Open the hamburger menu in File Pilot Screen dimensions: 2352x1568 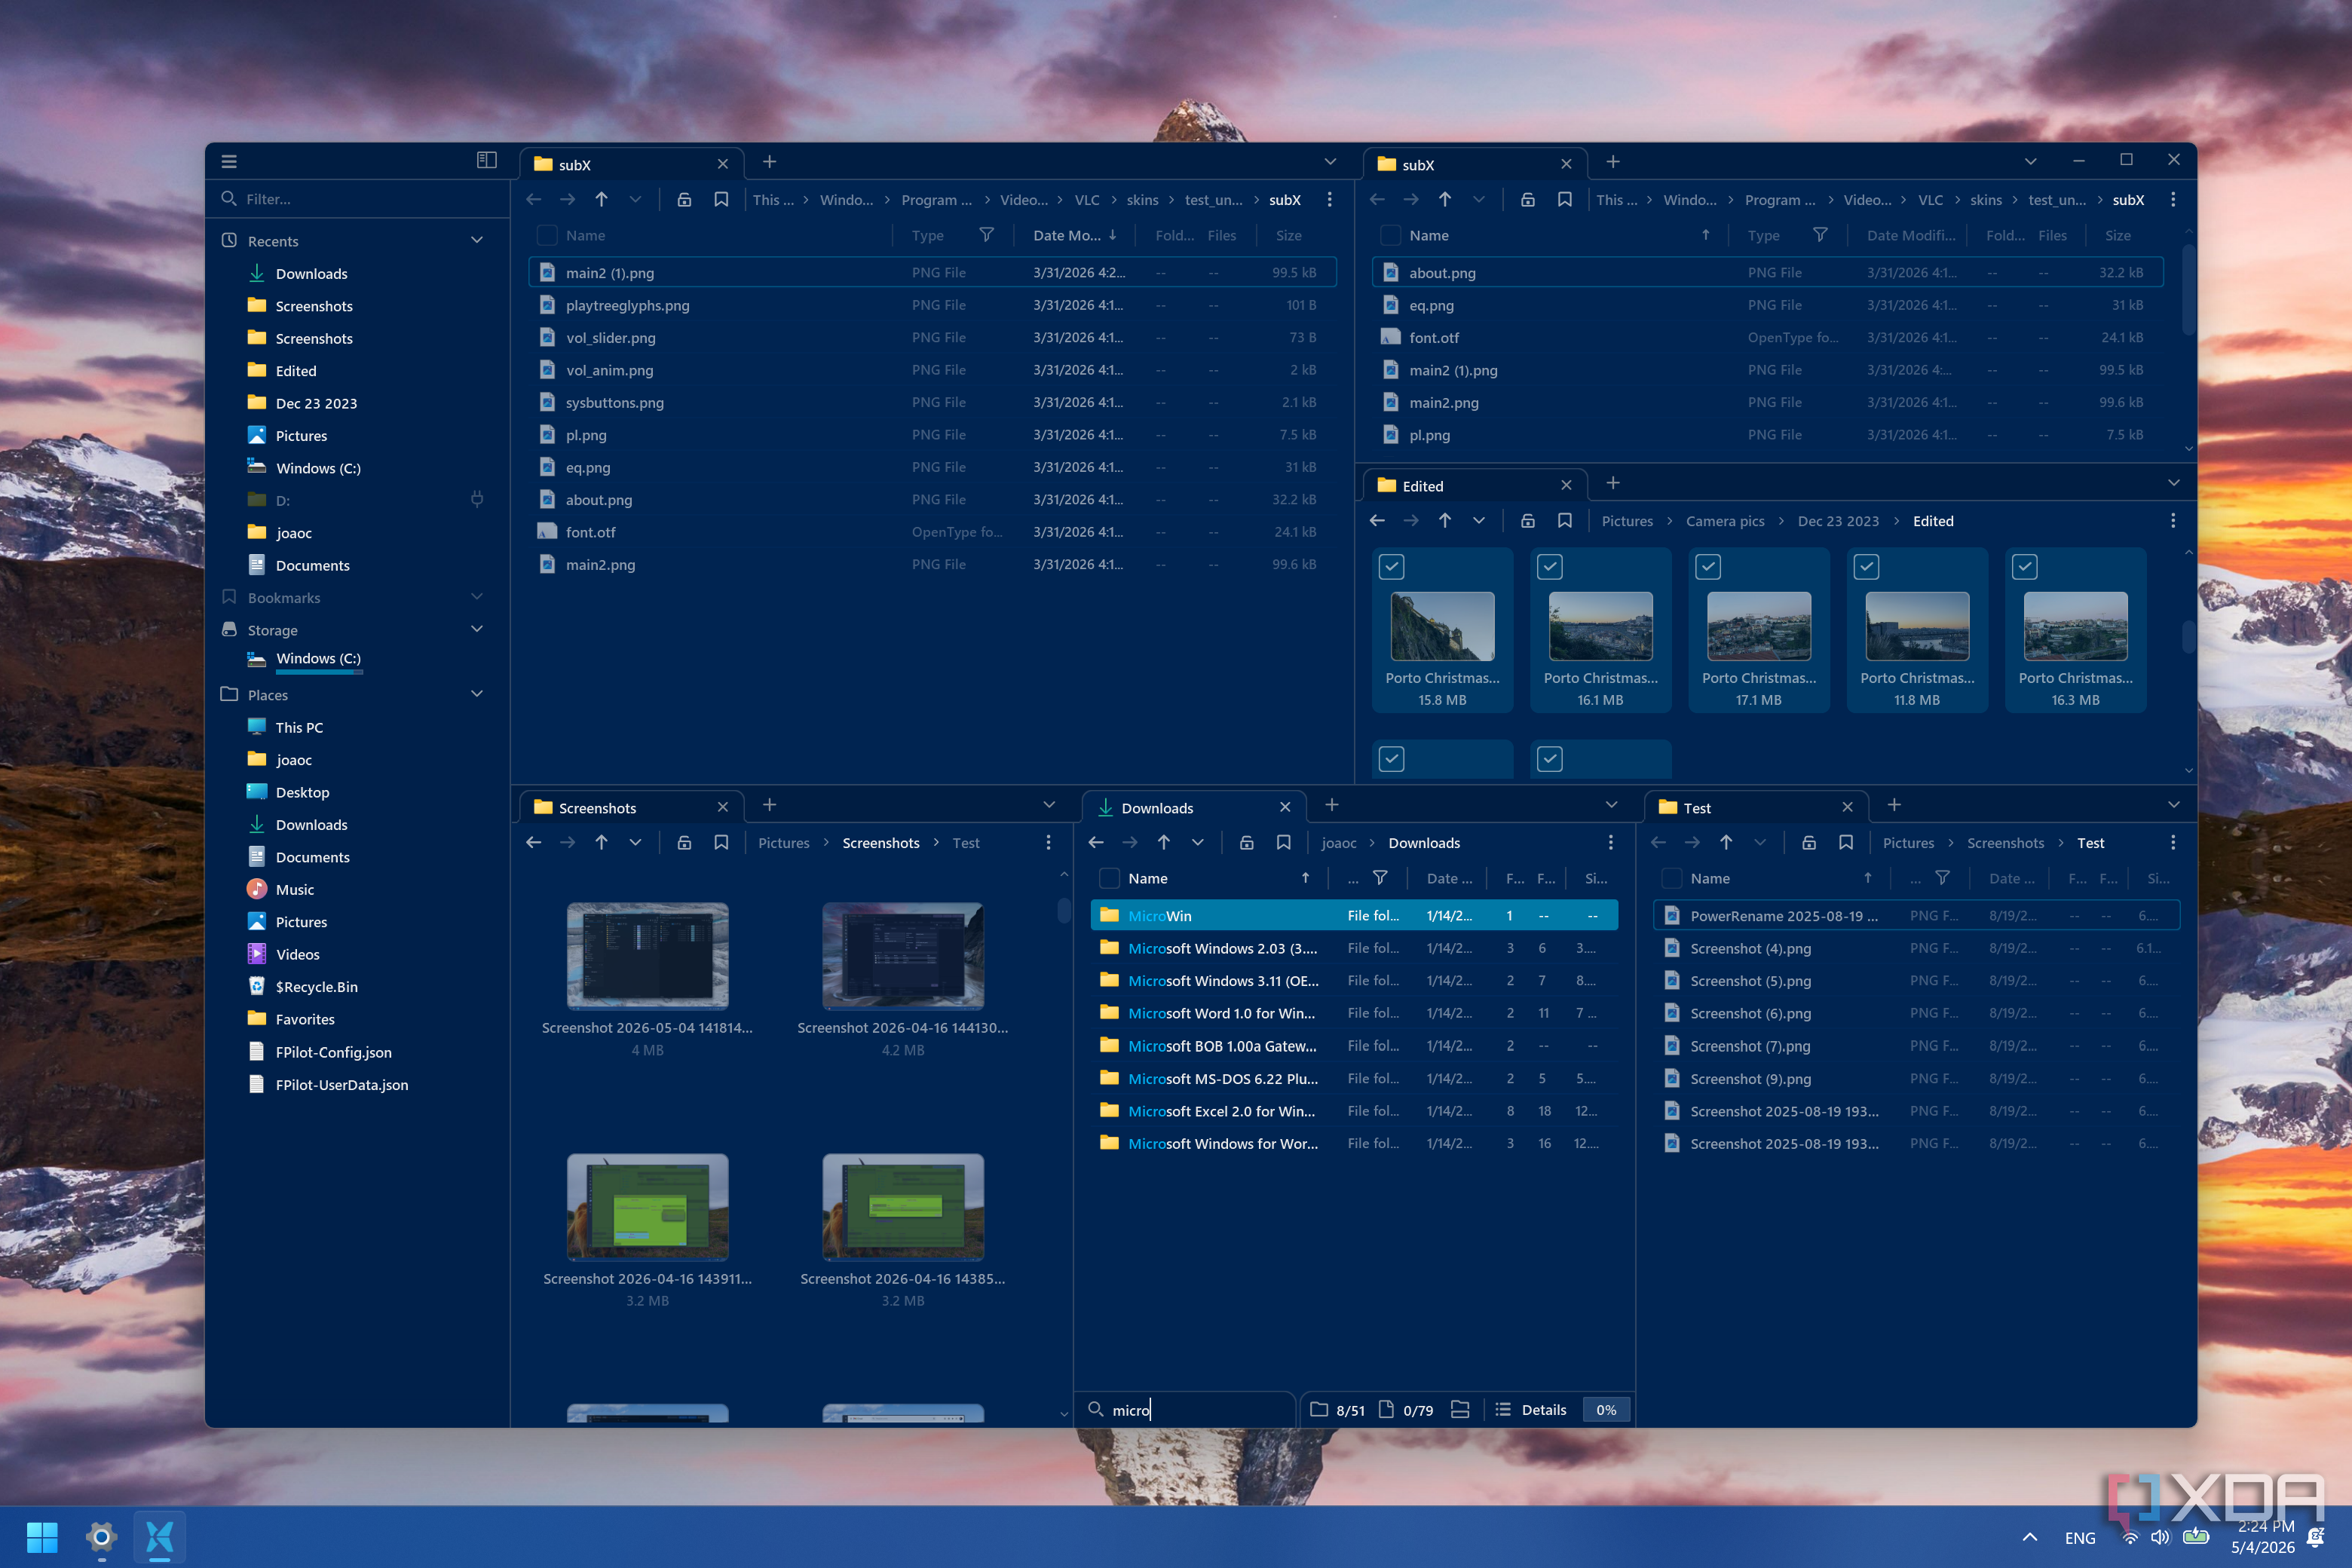pos(229,161)
